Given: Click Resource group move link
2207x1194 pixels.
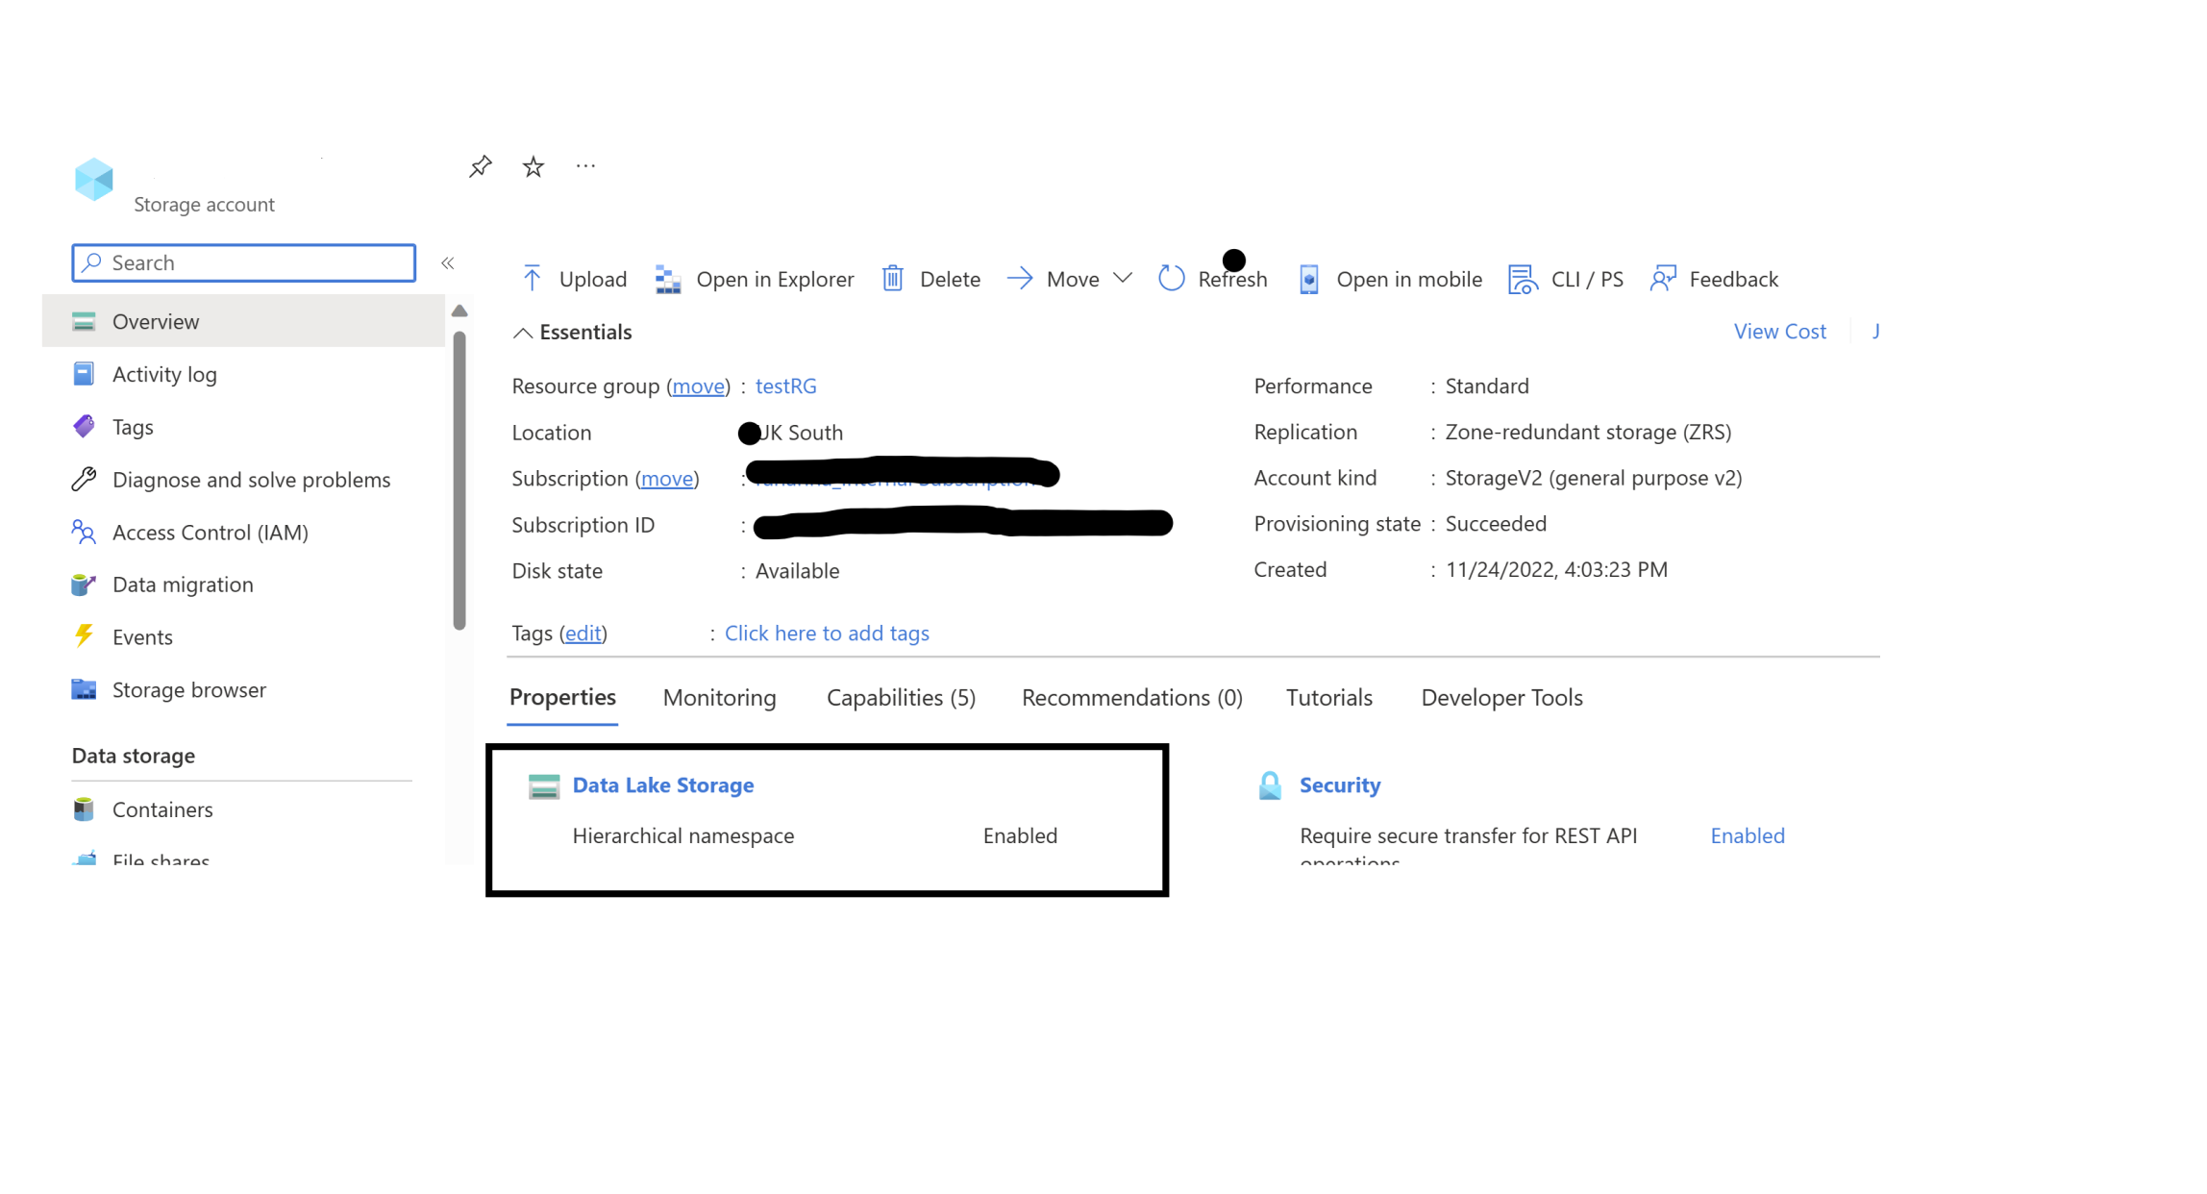Looking at the screenshot, I should tap(698, 386).
